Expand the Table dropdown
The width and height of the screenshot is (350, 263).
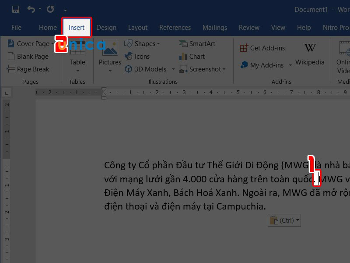coord(77,71)
